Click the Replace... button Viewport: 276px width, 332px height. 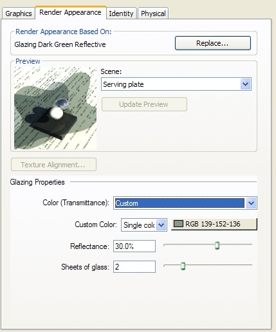(213, 43)
